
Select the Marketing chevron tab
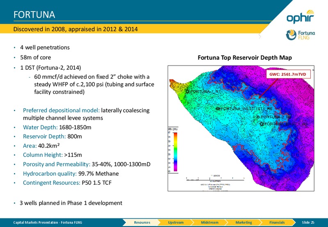click(244, 222)
